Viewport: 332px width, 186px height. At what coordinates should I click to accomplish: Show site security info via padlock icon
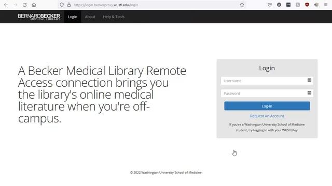click(x=69, y=5)
